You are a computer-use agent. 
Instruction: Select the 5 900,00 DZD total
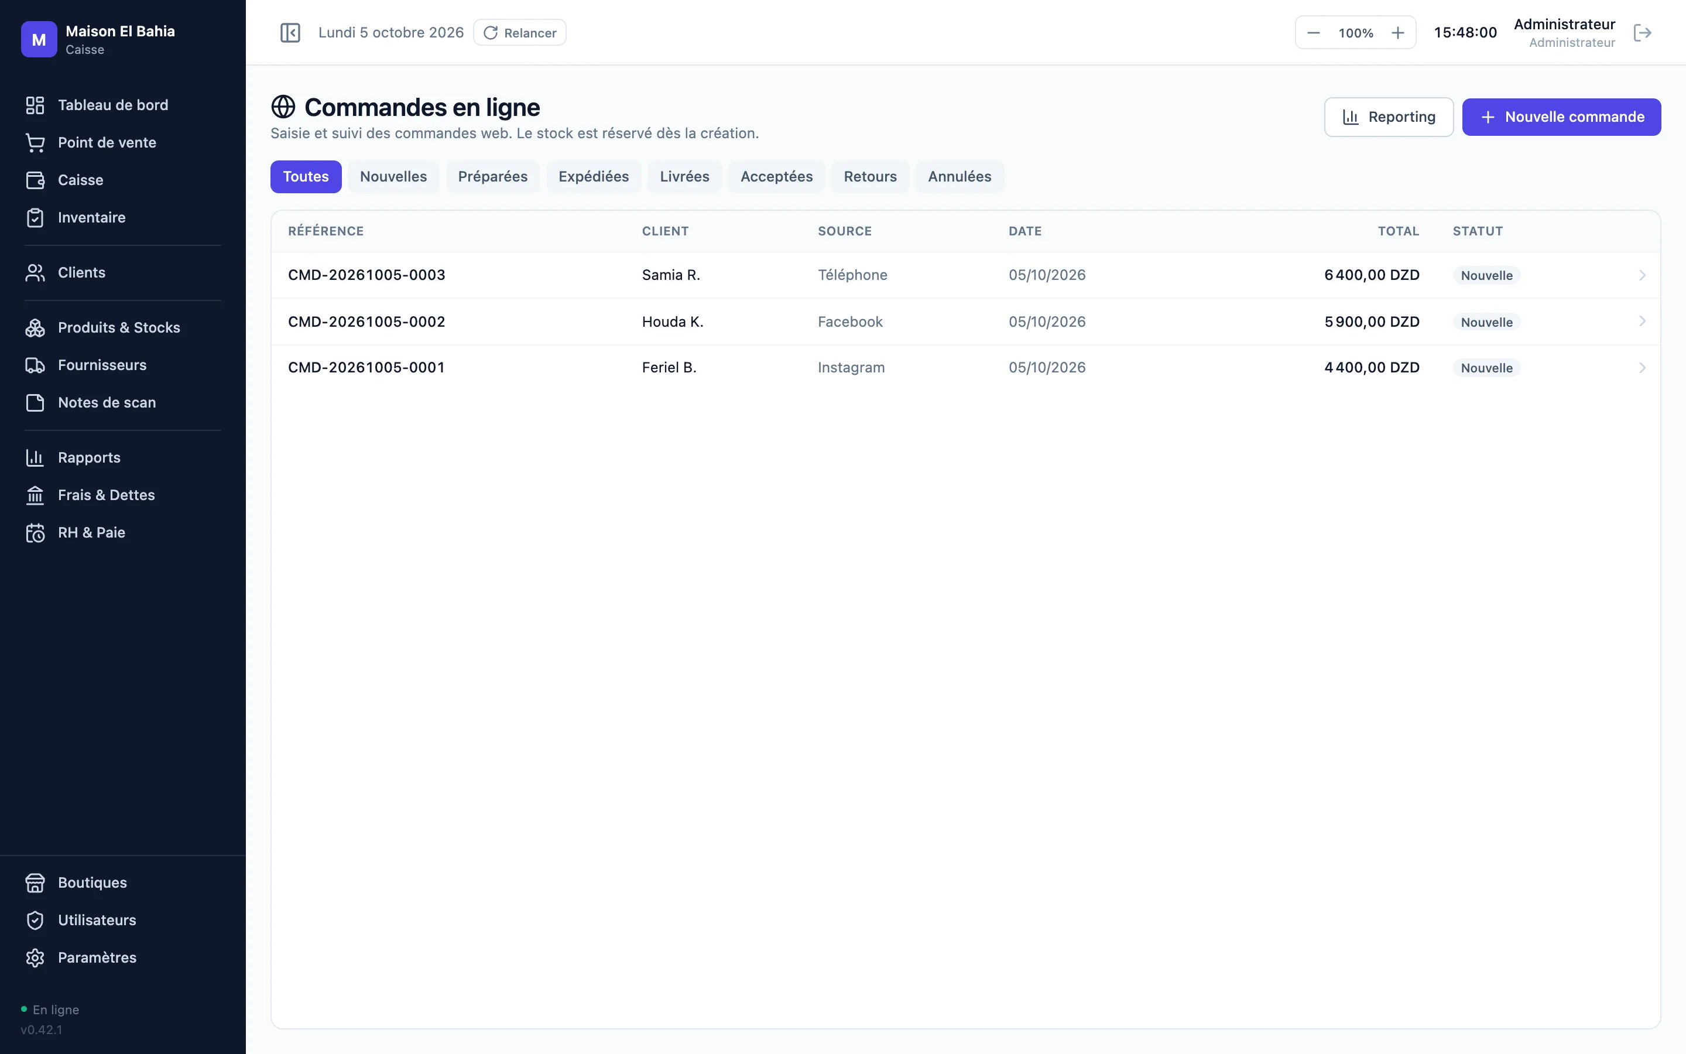(1372, 322)
